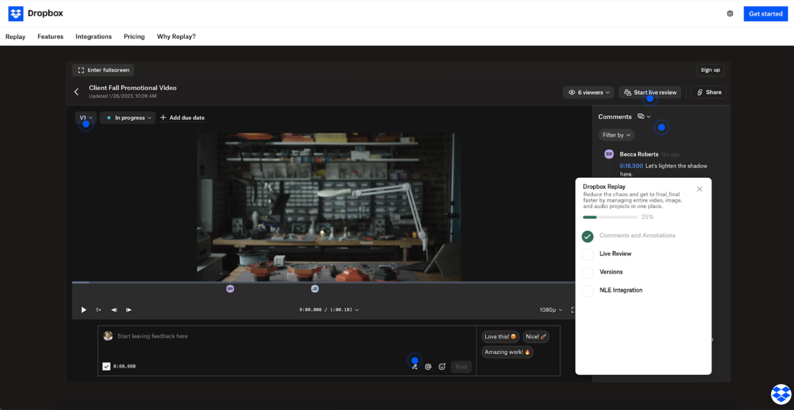794x410 pixels.
Task: Click the Sign up button
Action: tap(710, 70)
